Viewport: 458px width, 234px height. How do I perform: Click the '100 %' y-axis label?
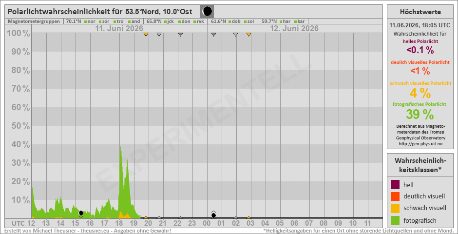point(19,33)
